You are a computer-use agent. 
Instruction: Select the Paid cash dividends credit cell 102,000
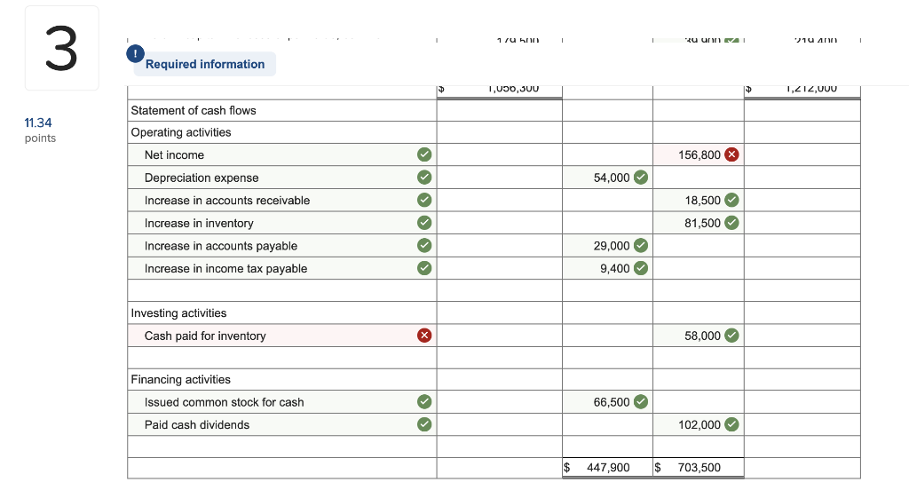tap(699, 424)
